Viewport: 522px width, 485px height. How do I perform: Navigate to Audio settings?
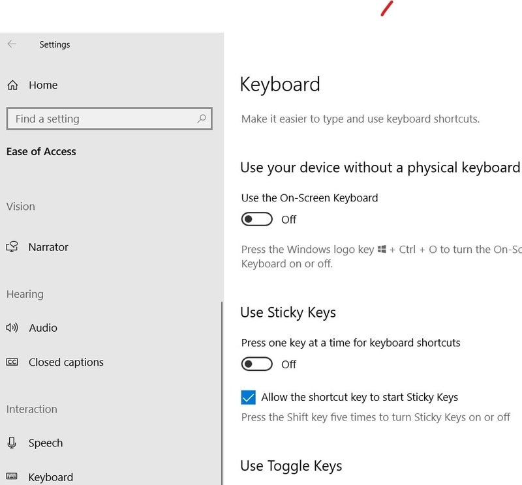(42, 327)
